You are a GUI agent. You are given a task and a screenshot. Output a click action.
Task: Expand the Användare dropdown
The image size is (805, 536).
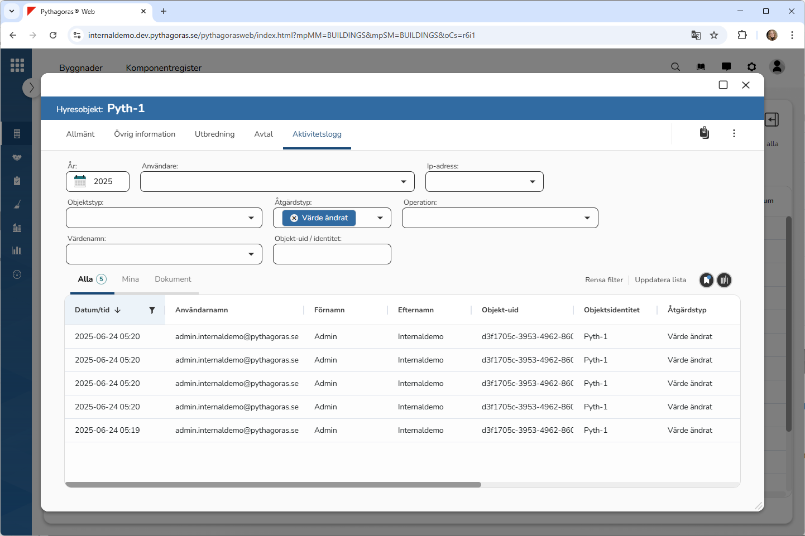(x=403, y=182)
